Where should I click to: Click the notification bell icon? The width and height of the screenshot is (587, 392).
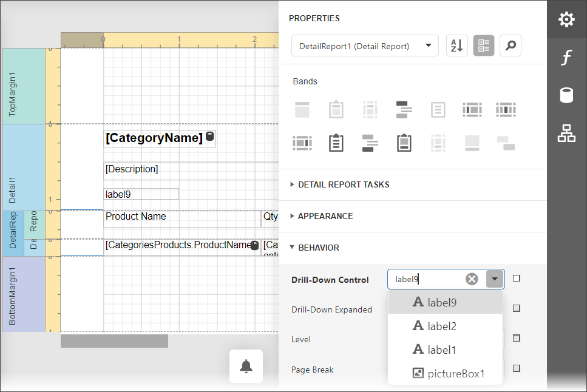(246, 366)
